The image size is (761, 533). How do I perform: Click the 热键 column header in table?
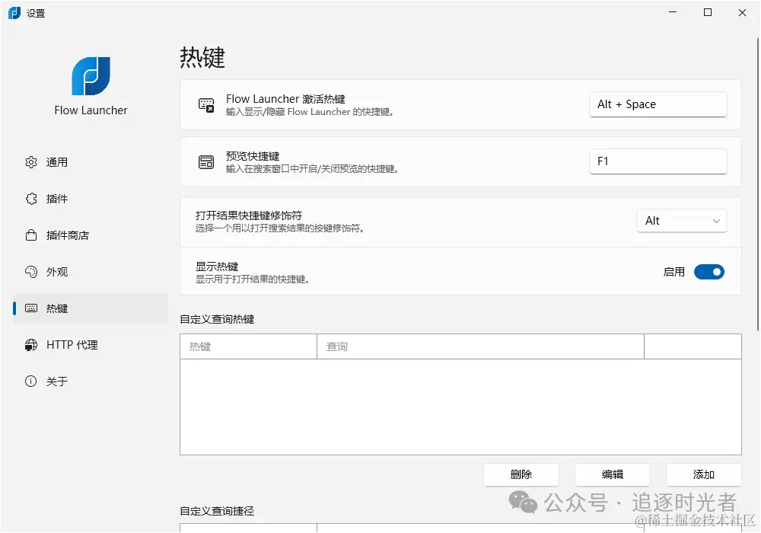click(249, 346)
